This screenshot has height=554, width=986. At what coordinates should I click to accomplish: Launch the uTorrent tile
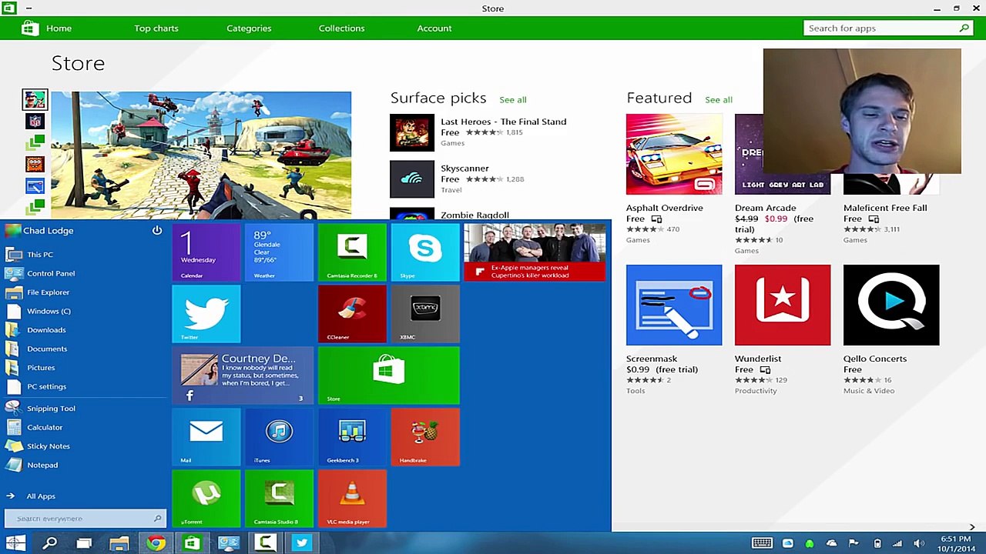click(x=206, y=499)
